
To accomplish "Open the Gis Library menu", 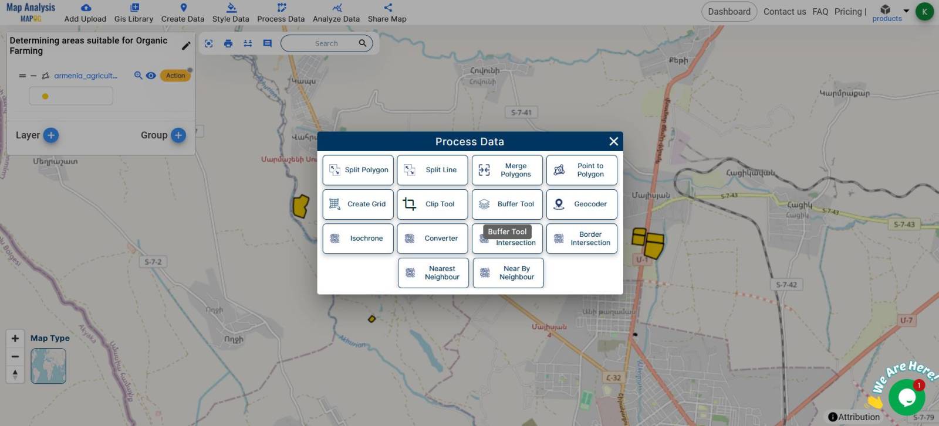I will pyautogui.click(x=134, y=12).
